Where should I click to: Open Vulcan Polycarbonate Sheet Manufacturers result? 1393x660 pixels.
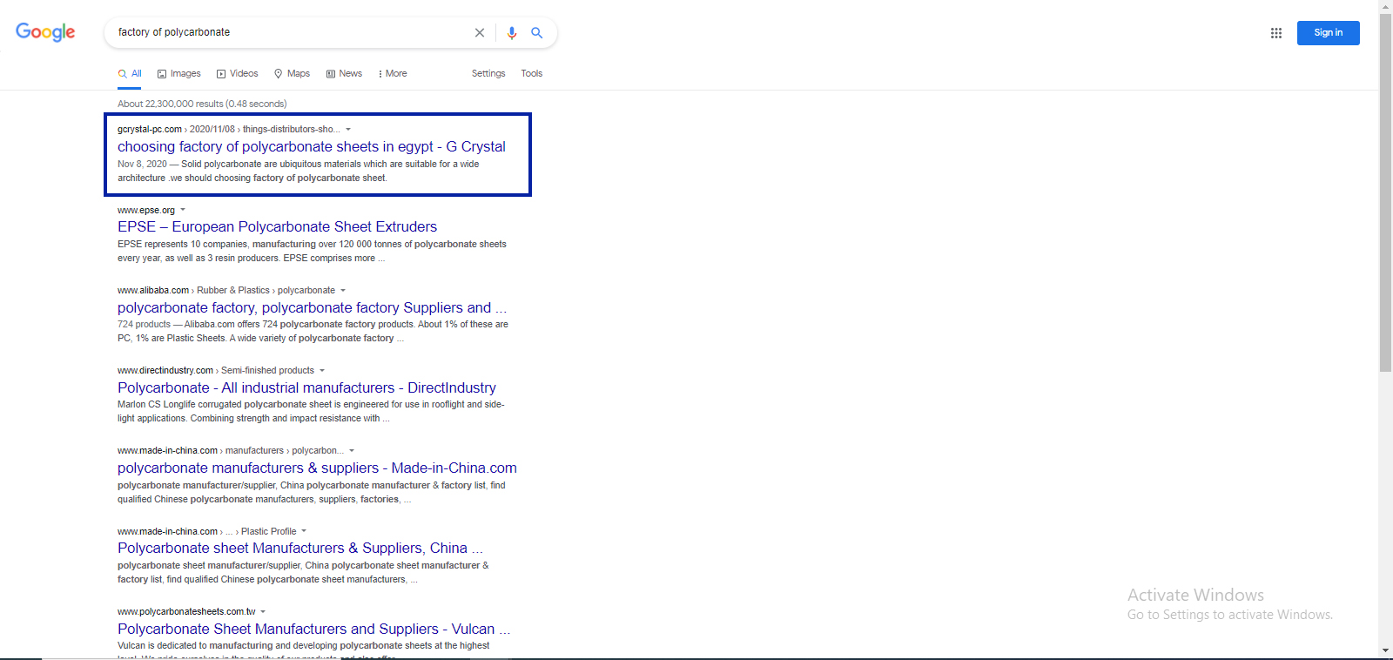point(314,630)
